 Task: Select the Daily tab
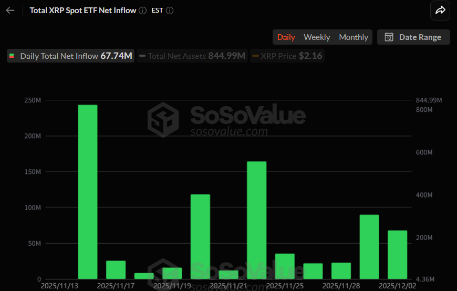point(286,37)
